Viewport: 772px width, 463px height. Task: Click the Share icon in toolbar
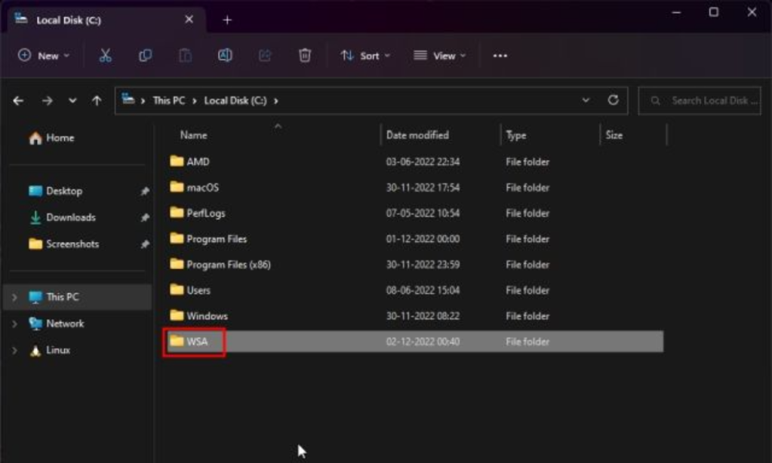point(265,56)
